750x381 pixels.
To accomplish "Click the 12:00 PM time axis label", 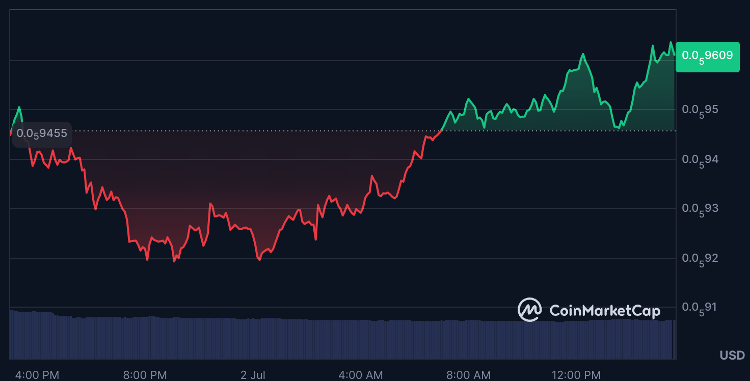I will tap(576, 375).
